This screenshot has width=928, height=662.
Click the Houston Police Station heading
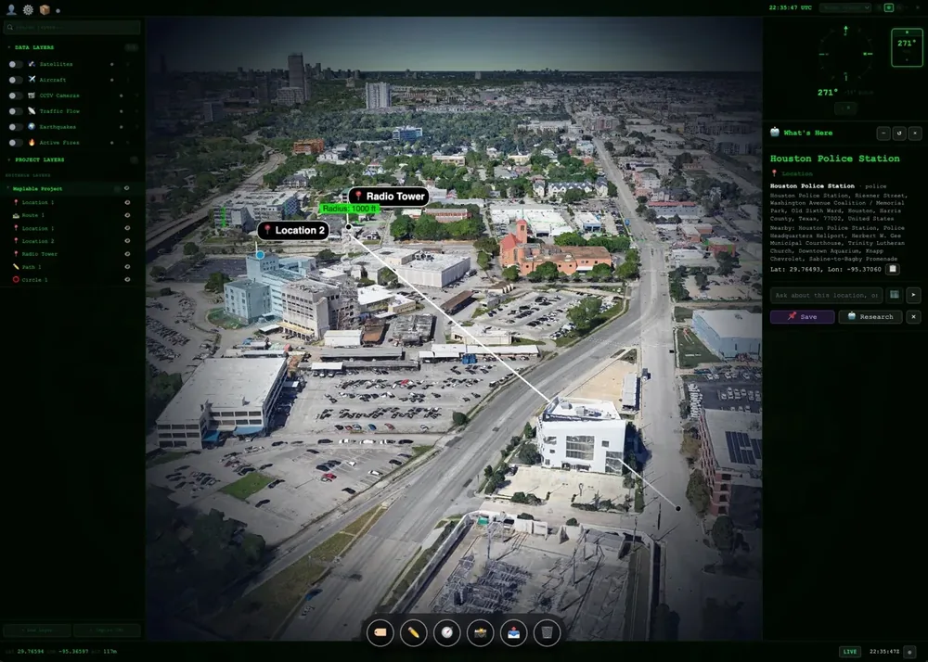pyautogui.click(x=834, y=159)
